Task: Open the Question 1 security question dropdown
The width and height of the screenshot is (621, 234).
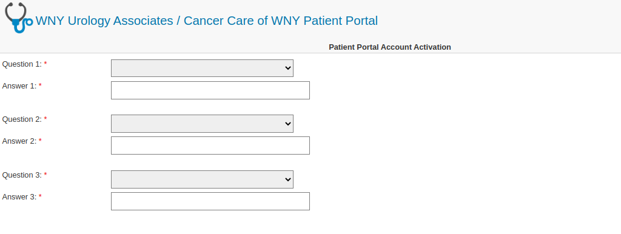Action: pos(202,68)
